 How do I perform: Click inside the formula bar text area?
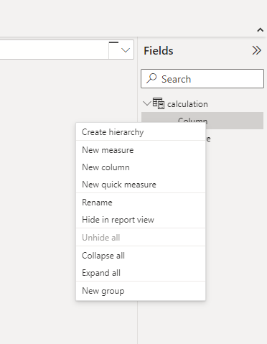[x=55, y=50]
